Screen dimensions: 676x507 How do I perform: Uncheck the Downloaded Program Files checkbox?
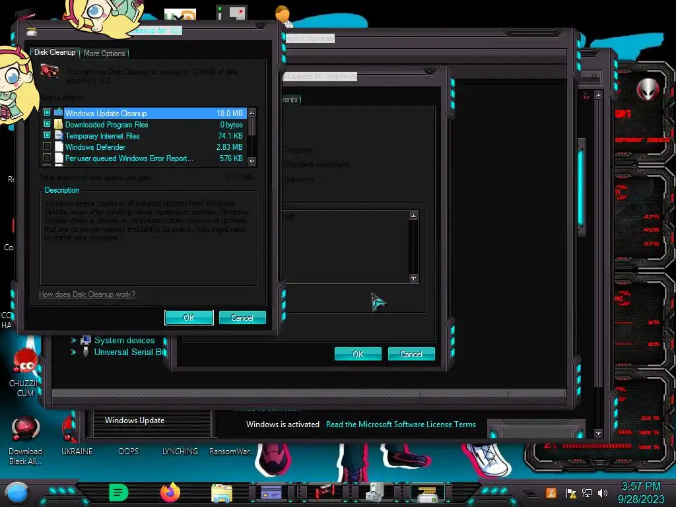47,124
